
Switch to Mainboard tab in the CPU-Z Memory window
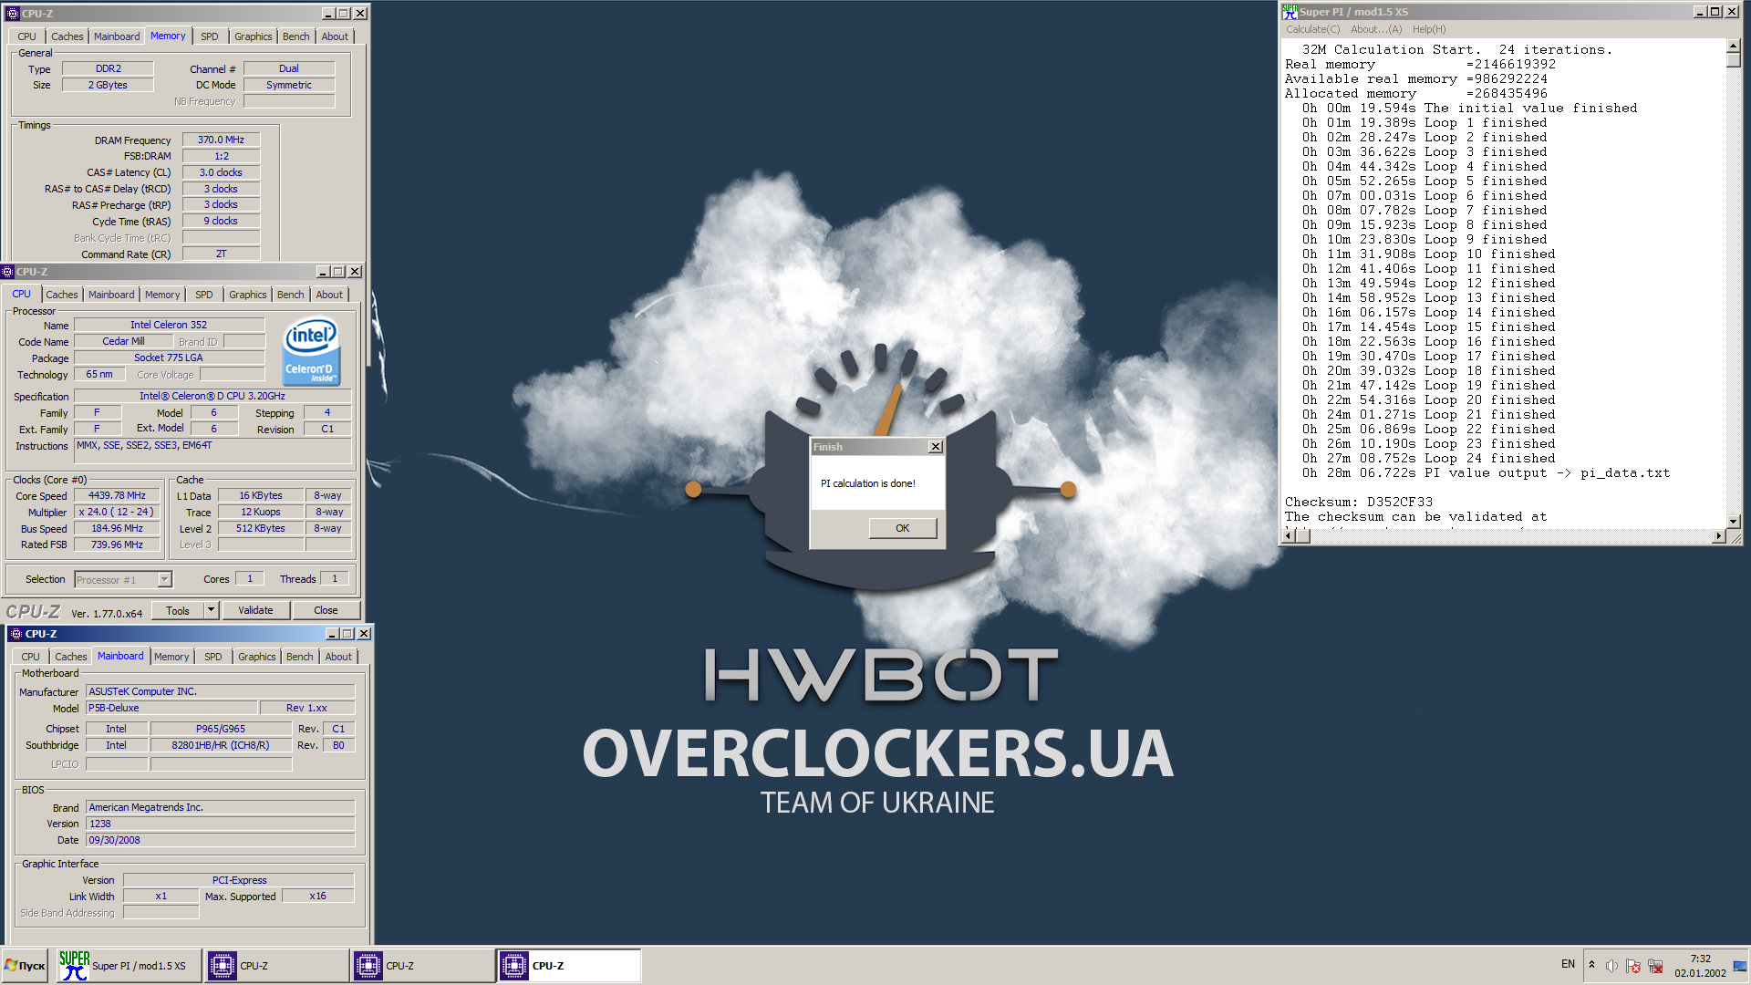(117, 36)
